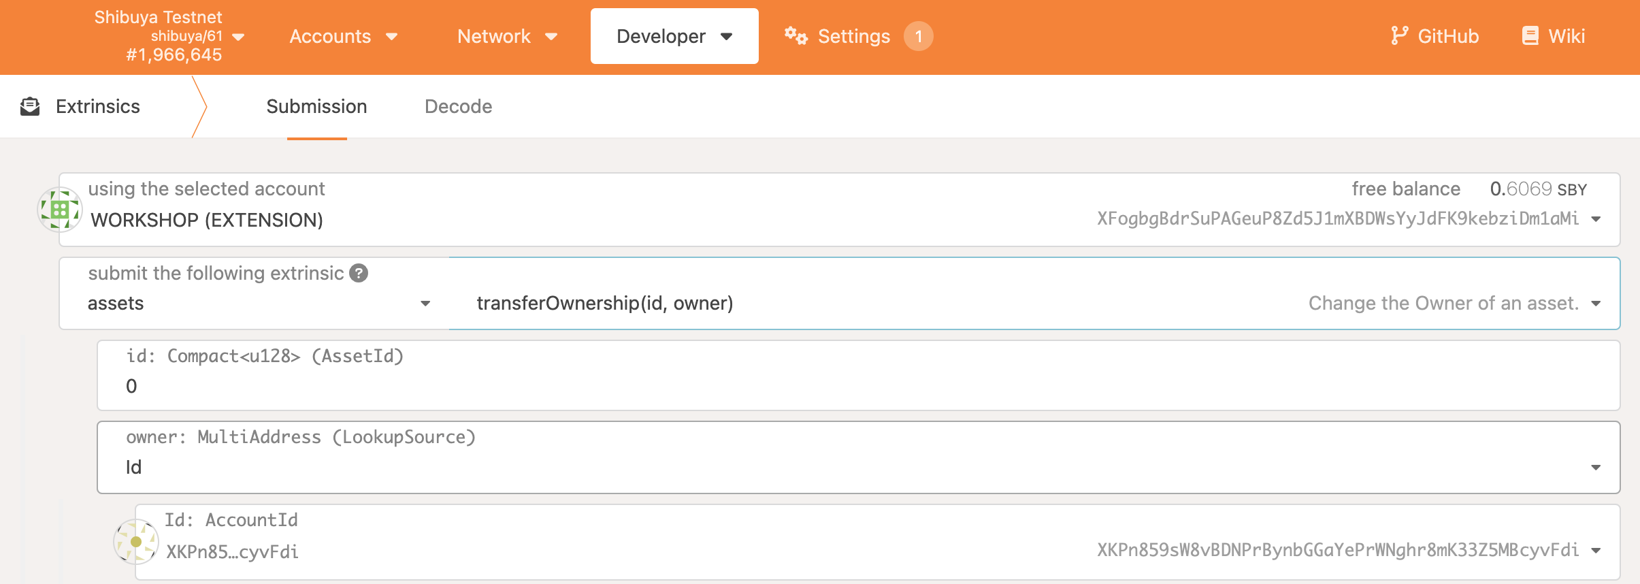
Task: Click the Settings gears icon
Action: (x=796, y=36)
